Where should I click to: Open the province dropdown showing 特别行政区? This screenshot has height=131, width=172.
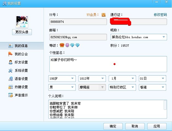click(122, 87)
